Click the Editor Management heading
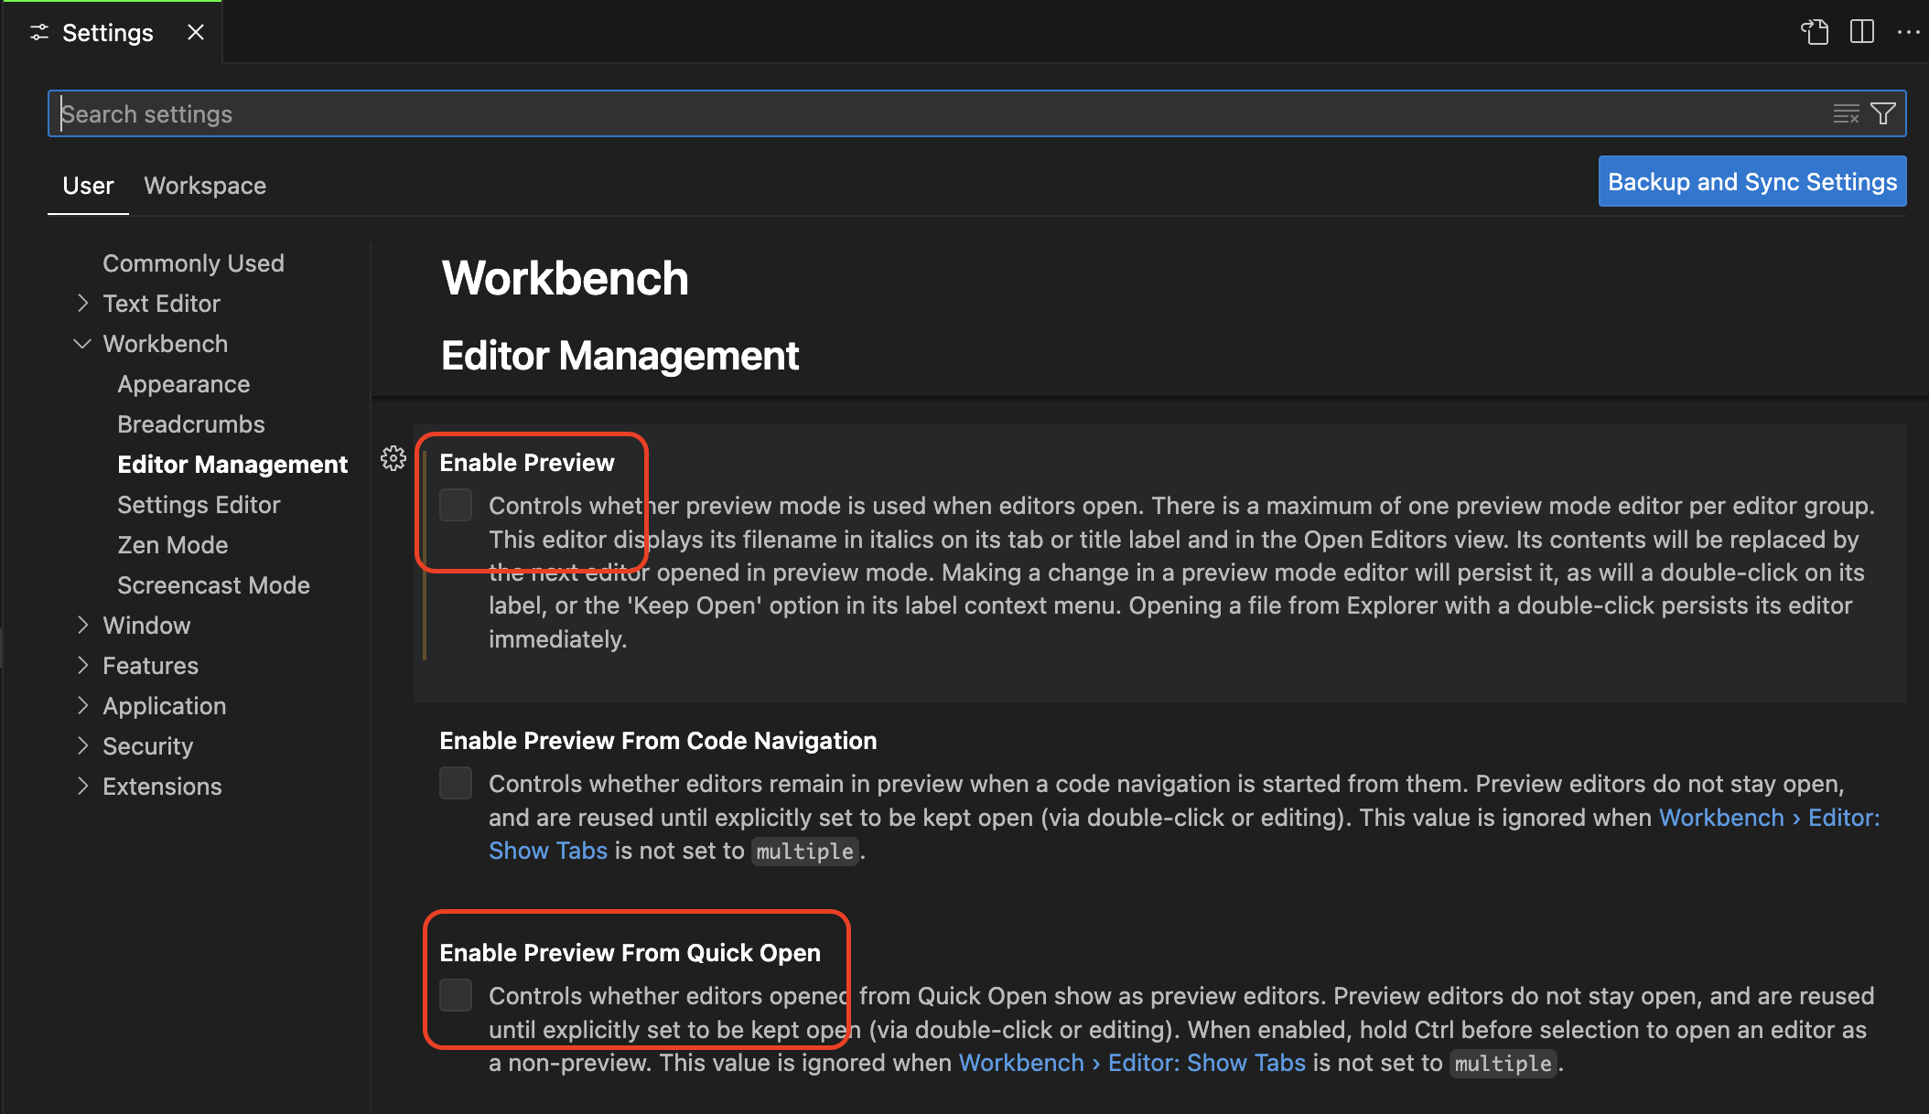This screenshot has width=1929, height=1114. click(x=620, y=355)
